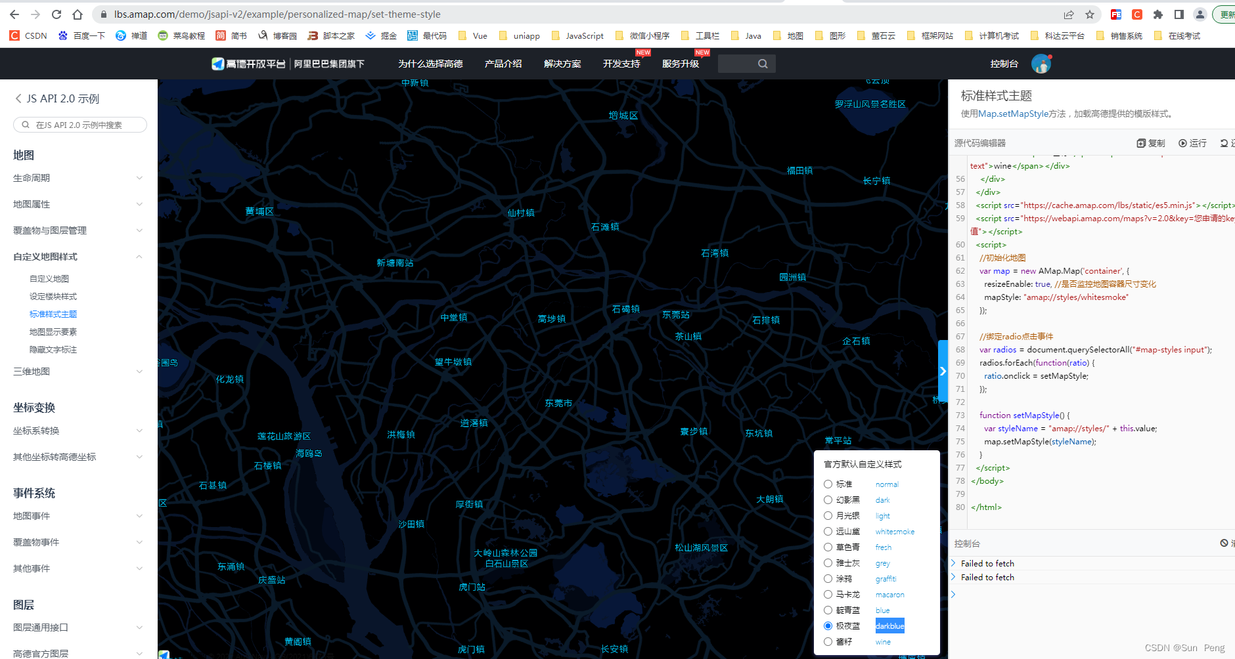Copy the source code with 复制
1235x659 pixels.
[1151, 143]
